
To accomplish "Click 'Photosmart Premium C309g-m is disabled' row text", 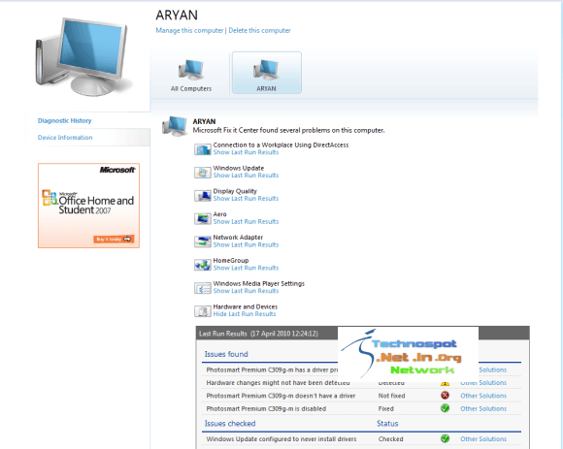I will pyautogui.click(x=266, y=409).
